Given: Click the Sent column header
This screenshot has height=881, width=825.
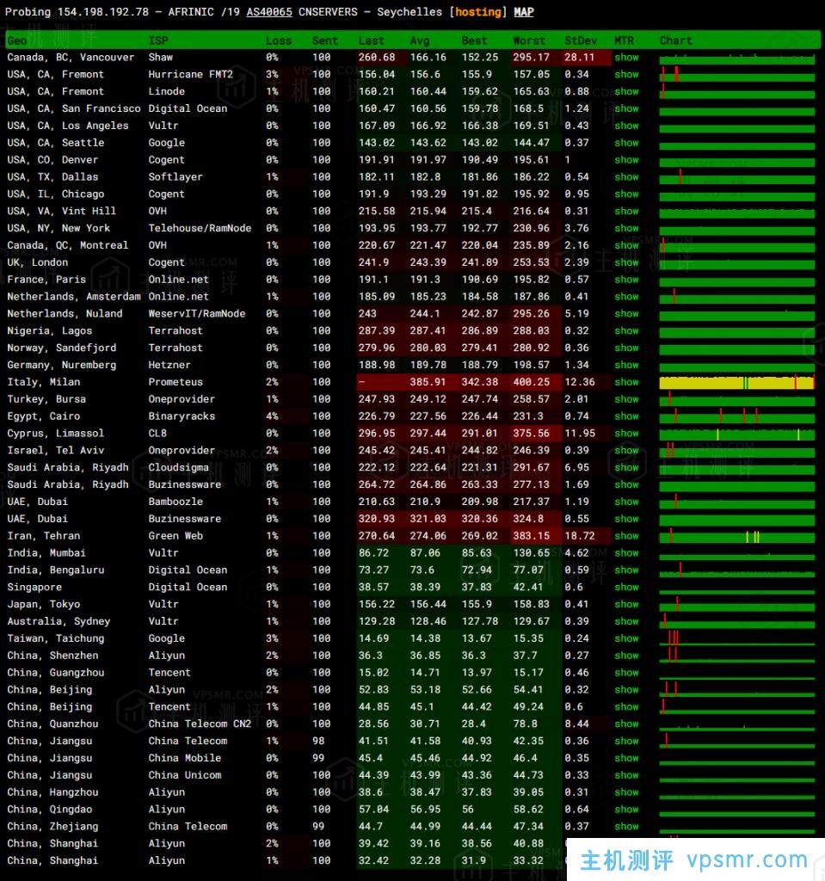Looking at the screenshot, I should 325,40.
